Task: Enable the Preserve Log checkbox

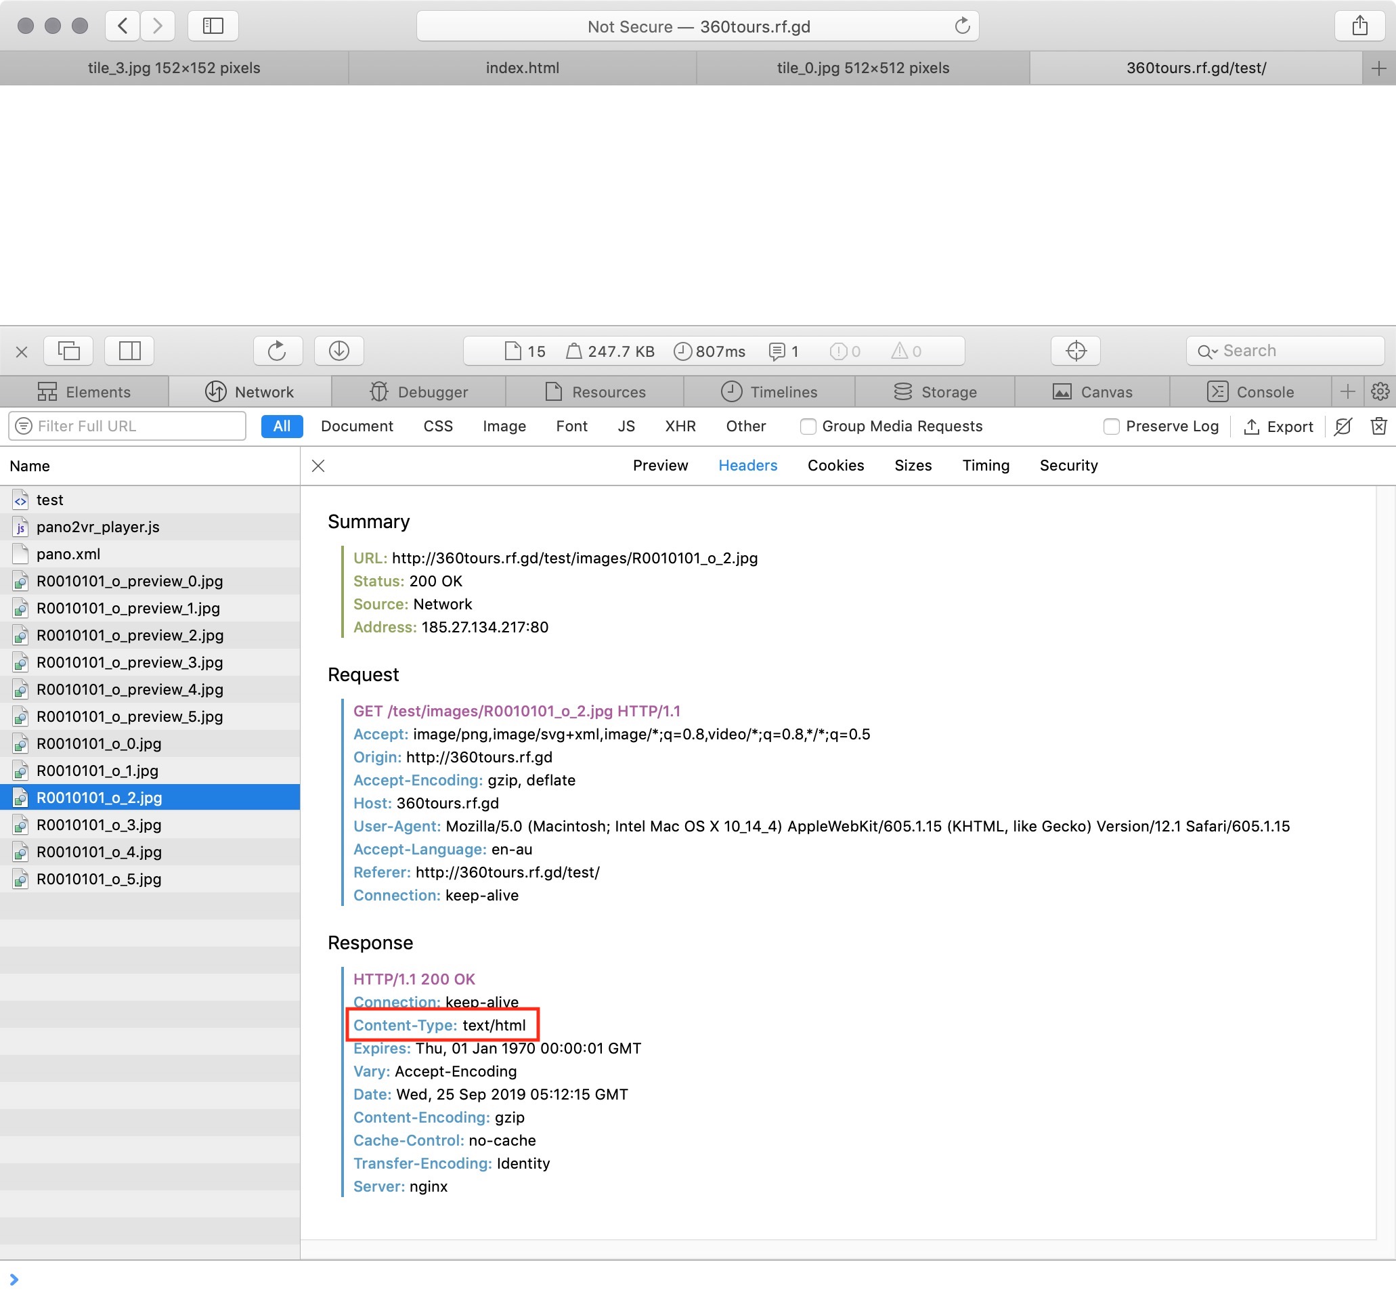Action: [x=1111, y=427]
